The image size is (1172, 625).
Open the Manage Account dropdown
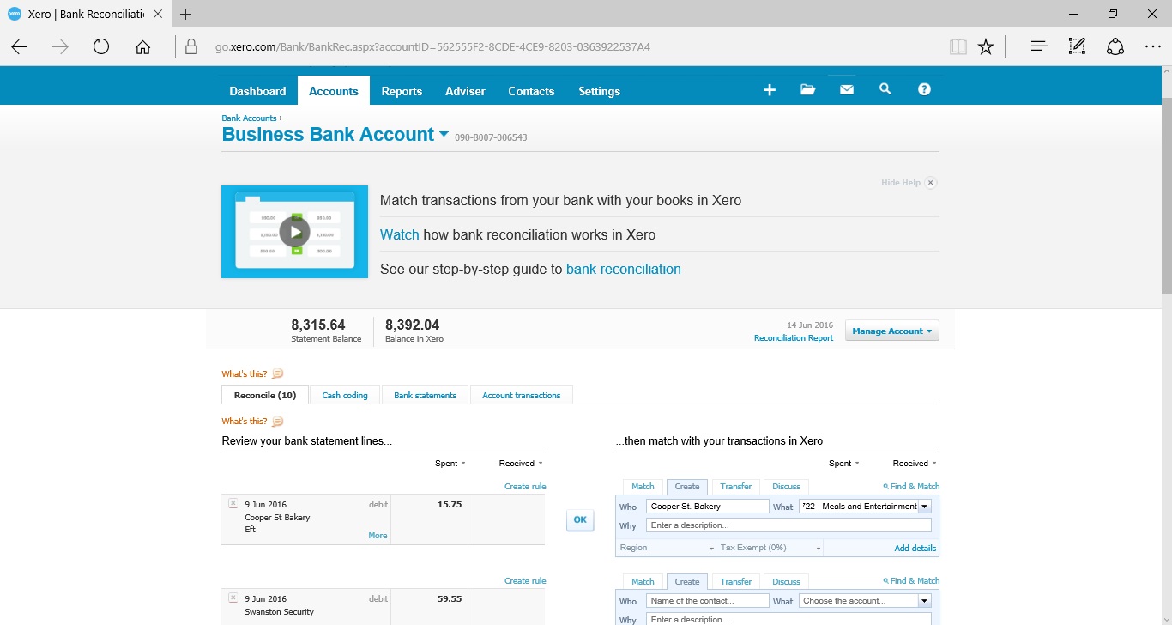892,331
